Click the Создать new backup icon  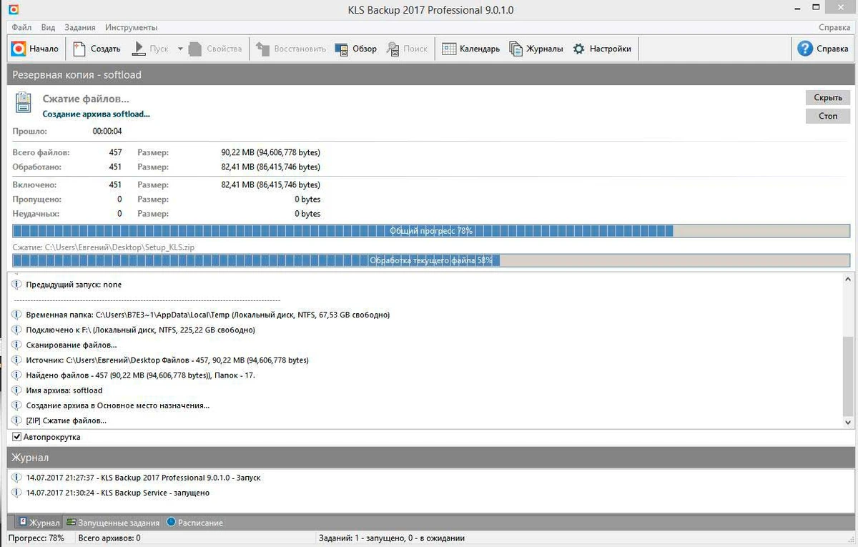coord(79,49)
